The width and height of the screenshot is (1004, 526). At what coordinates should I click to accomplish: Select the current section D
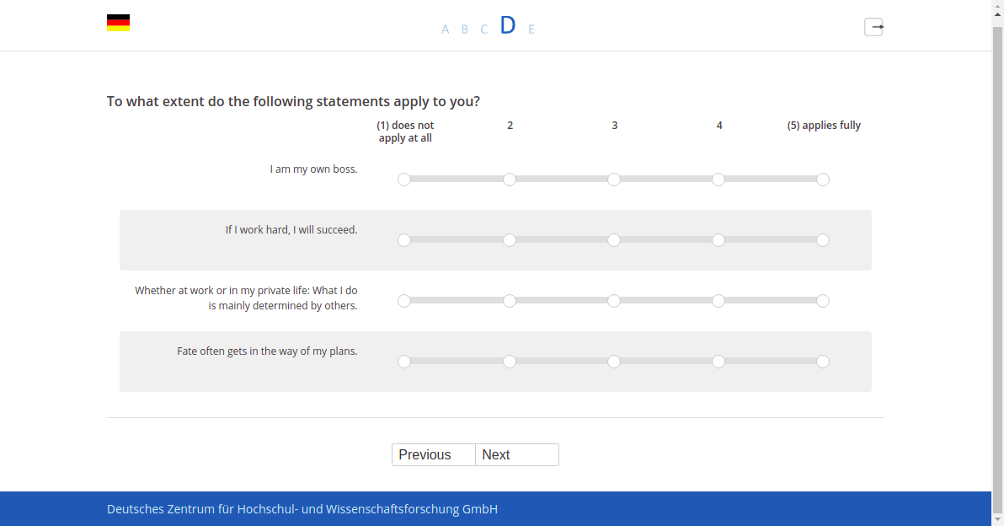pyautogui.click(x=508, y=25)
